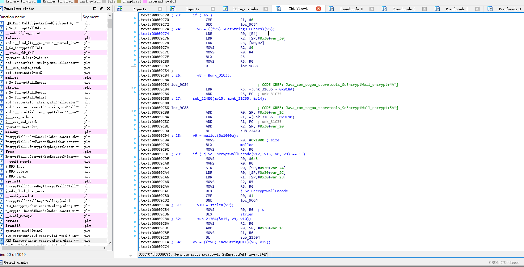The width and height of the screenshot is (524, 267).
Task: Select __android_log_print function row
Action: pos(53,33)
